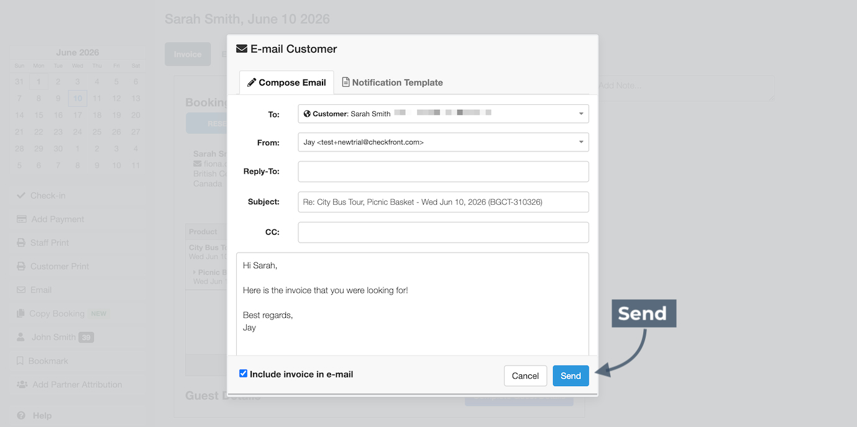
Task: Select June 24 in the calendar
Action: [x=77, y=132]
